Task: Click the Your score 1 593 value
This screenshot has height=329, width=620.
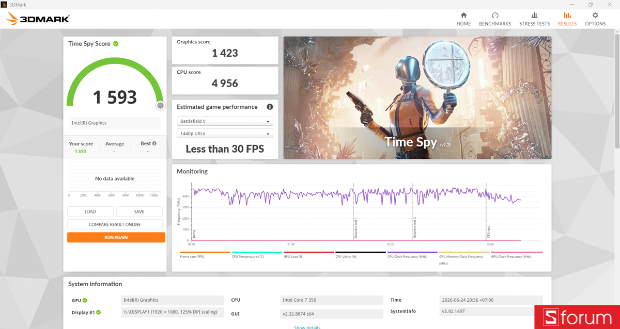Action: 81,151
